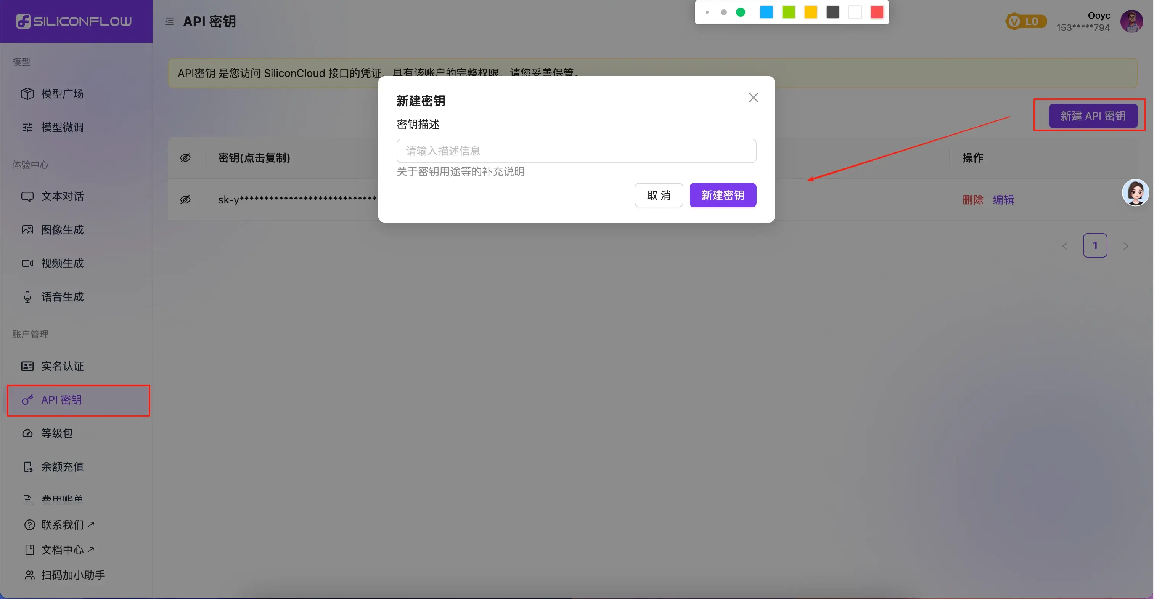Pick the yellow color swatch
The width and height of the screenshot is (1154, 599).
tap(810, 12)
